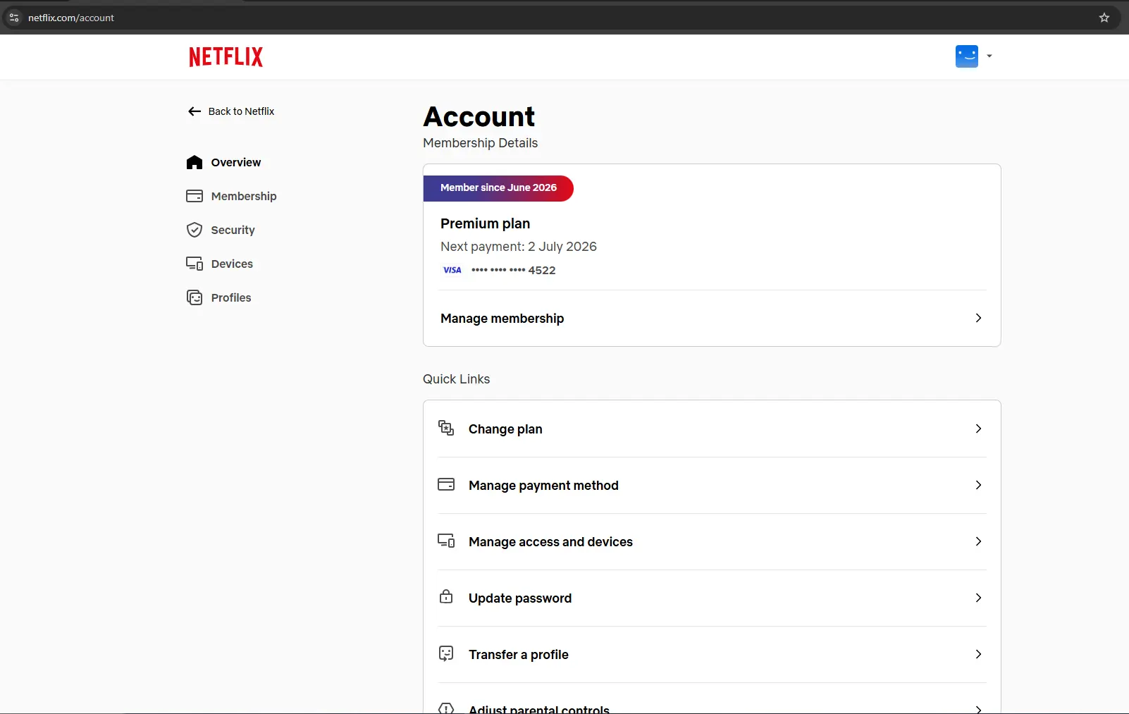Click the Update password row chevron
Screen dimensions: 1129x714
978,598
